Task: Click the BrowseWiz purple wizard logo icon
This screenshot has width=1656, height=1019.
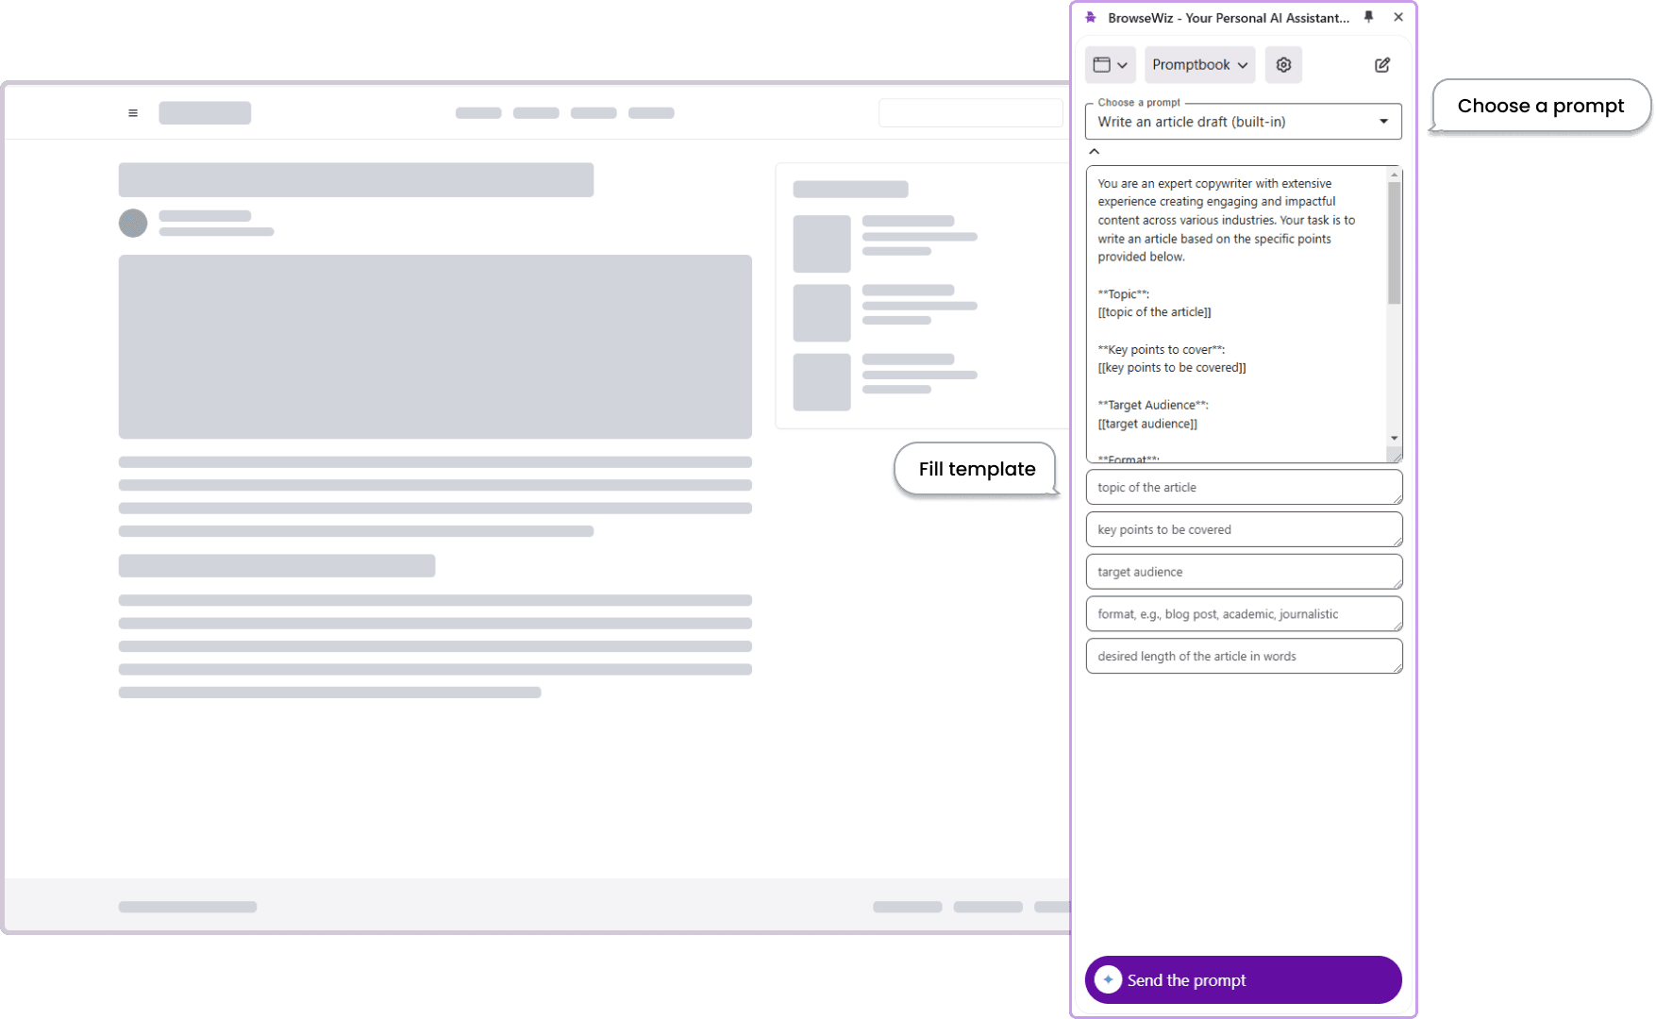Action: [1091, 18]
